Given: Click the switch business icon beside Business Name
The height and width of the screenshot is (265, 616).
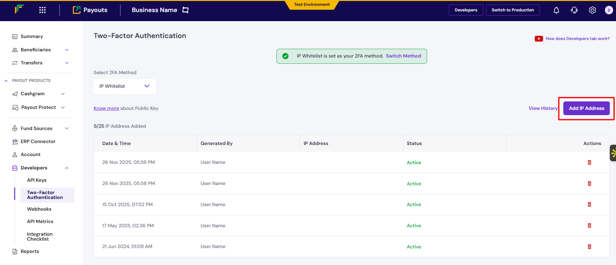Looking at the screenshot, I should (185, 10).
